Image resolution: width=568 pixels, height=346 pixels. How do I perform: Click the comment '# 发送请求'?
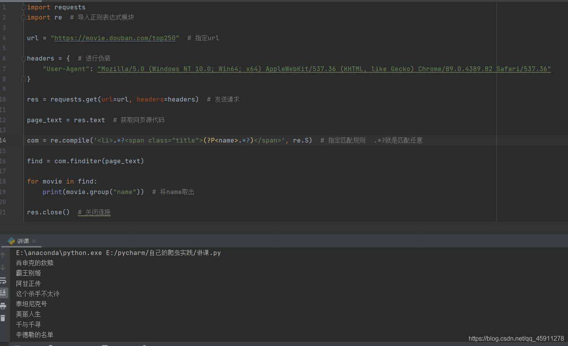223,100
